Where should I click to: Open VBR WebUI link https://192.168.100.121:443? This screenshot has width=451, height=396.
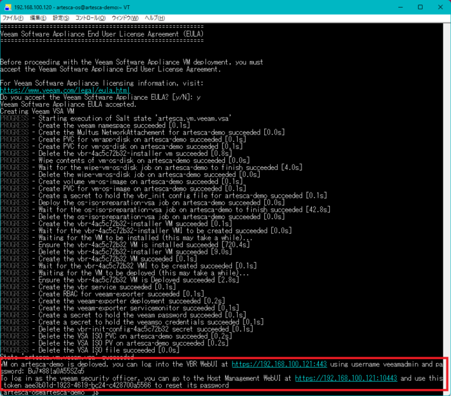tap(279, 364)
